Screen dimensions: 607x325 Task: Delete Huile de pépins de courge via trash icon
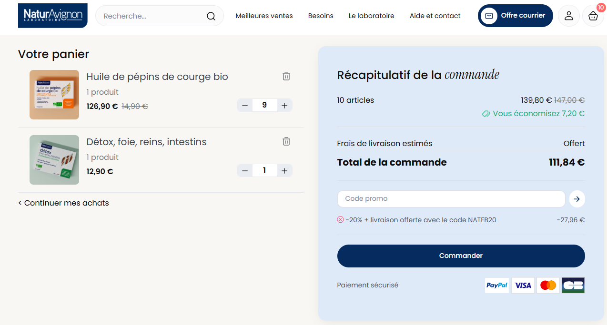(286, 76)
